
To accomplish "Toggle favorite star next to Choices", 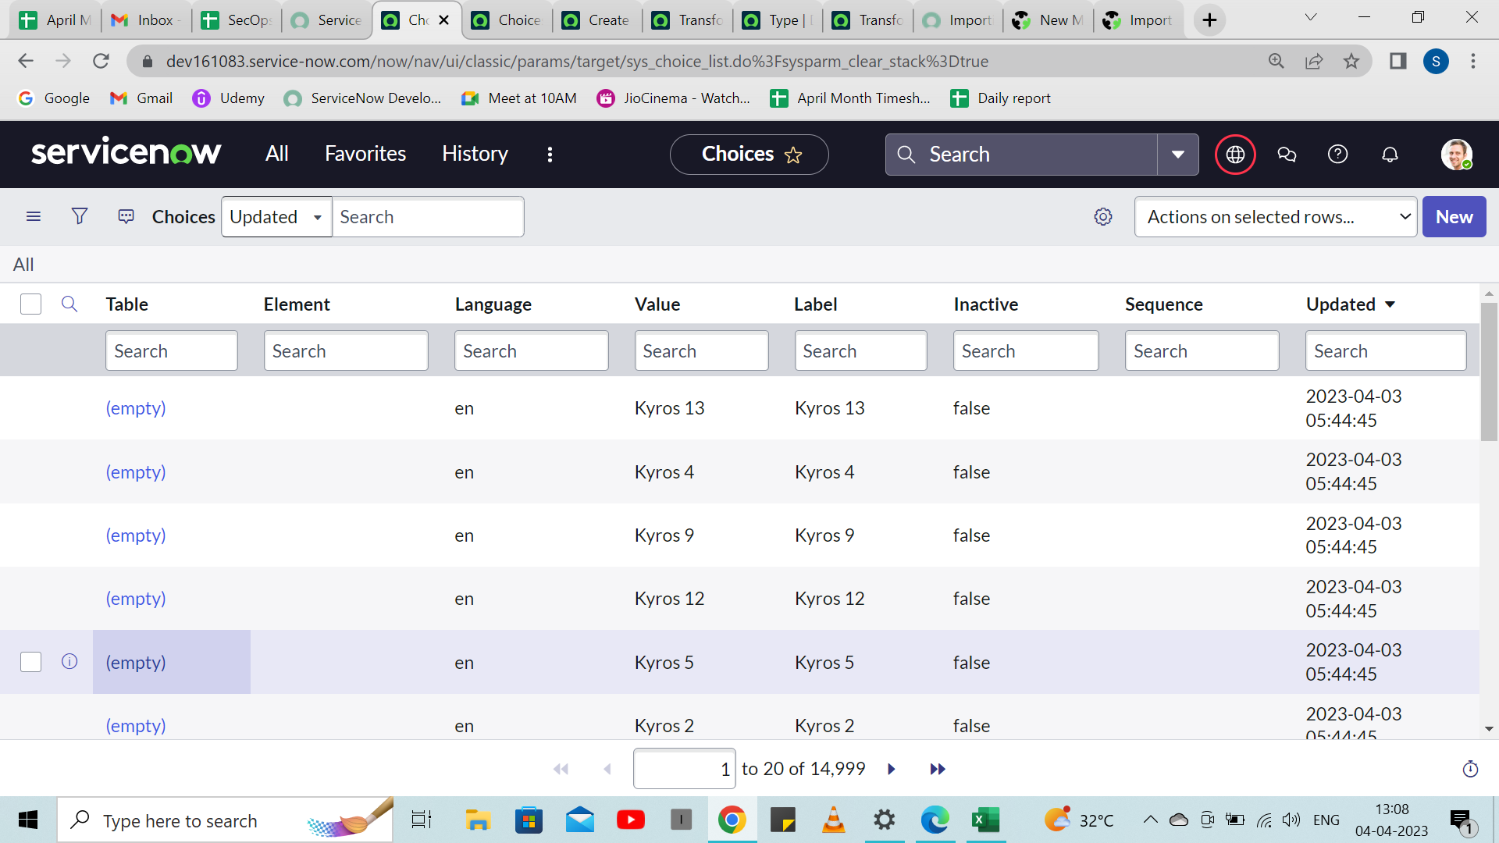I will click(793, 155).
